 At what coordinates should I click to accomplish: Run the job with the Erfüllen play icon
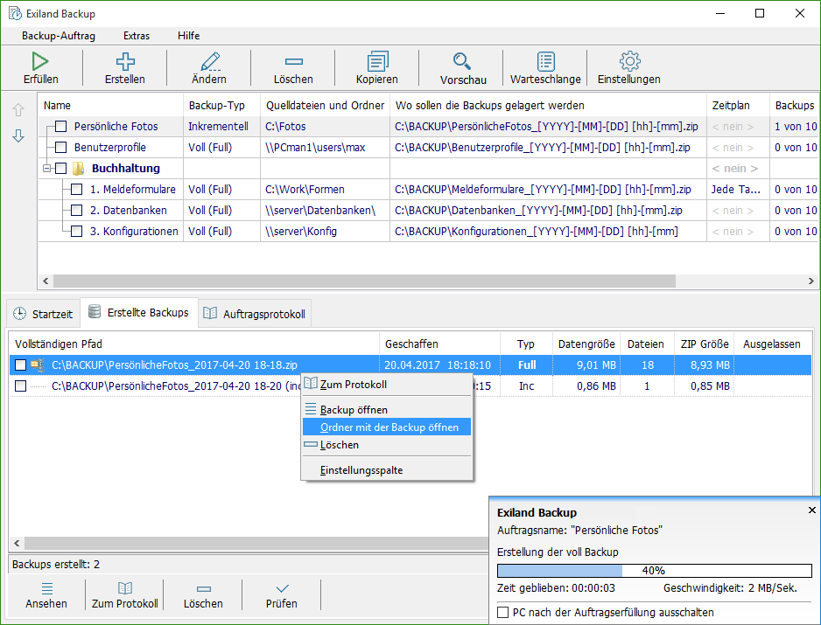tap(40, 61)
